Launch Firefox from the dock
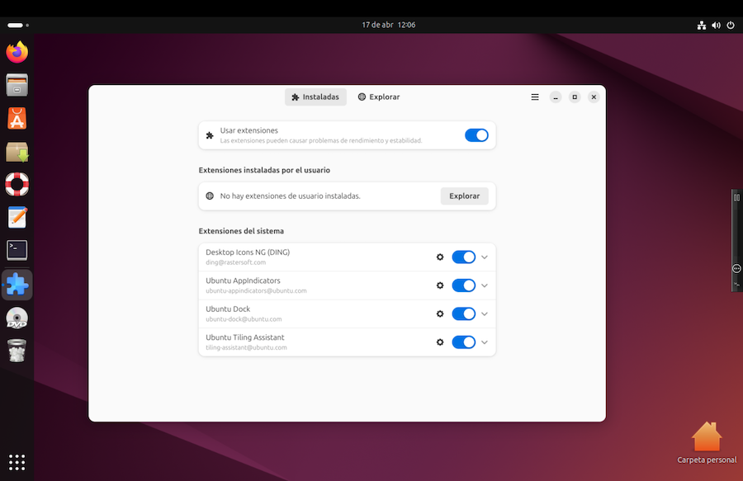Image resolution: width=743 pixels, height=481 pixels. [17, 53]
